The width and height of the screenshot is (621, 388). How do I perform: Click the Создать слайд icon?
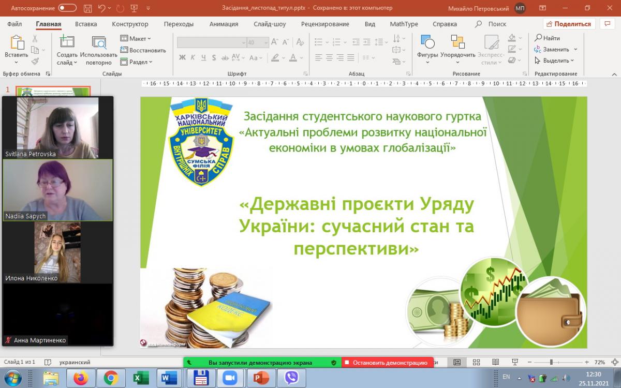tap(67, 43)
